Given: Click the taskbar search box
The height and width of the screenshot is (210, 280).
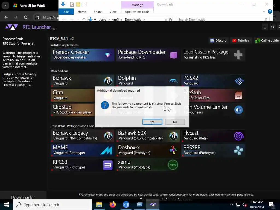Looking at the screenshot, I should (52, 205).
